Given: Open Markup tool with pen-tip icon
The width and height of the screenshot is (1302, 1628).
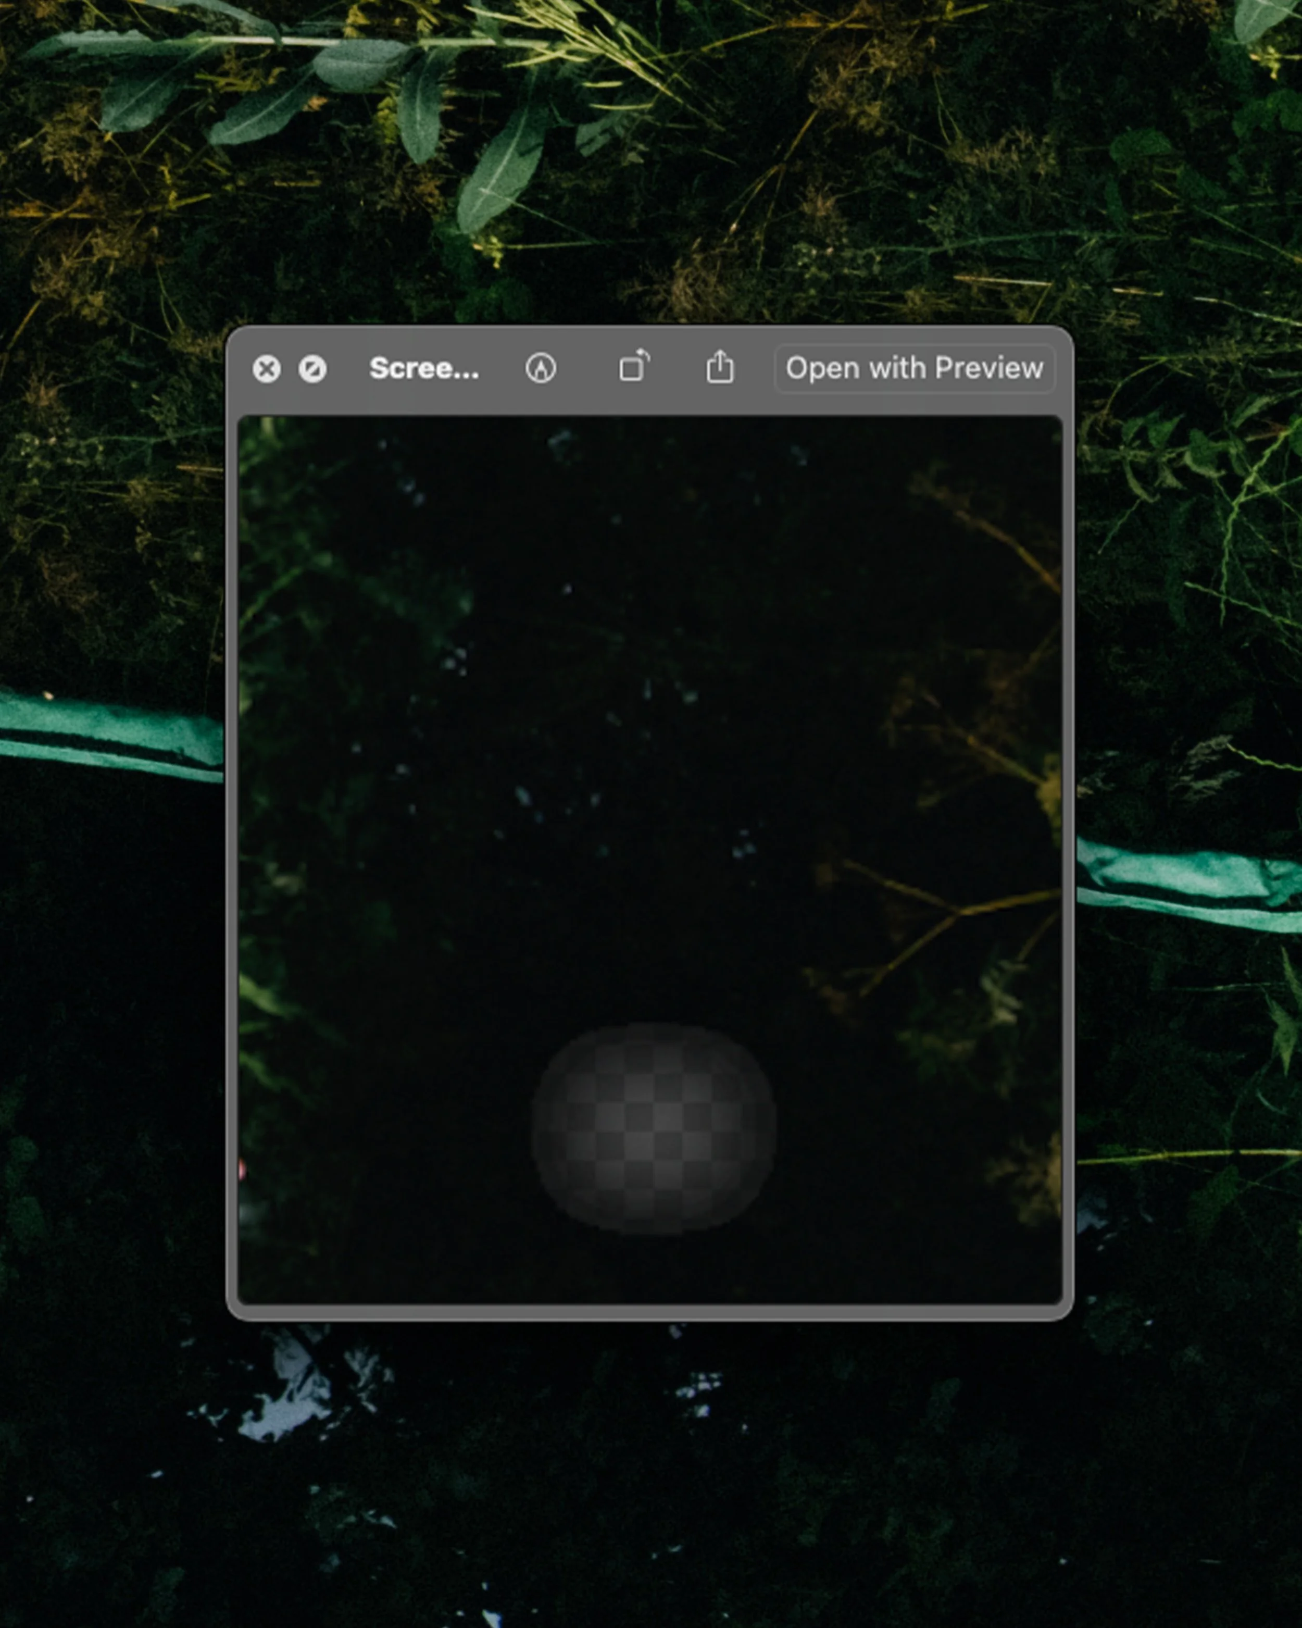Looking at the screenshot, I should pos(541,368).
